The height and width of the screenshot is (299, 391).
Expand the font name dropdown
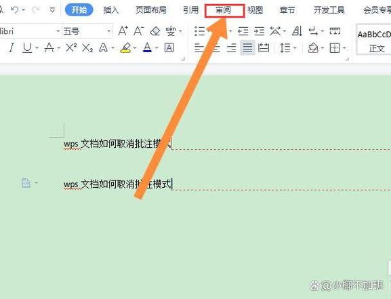58,31
